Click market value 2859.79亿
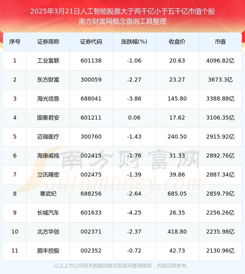The height and width of the screenshot is (274, 245). click(221, 194)
